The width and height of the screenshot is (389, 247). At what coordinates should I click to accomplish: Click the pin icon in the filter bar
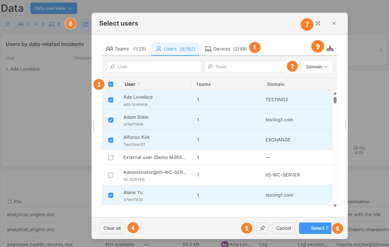pos(7,24)
